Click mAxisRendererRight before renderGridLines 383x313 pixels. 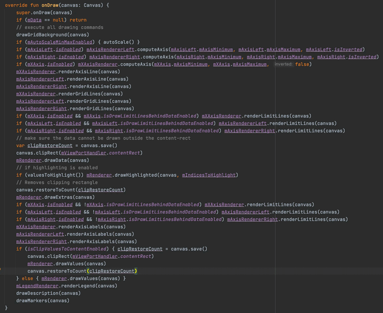[x=42, y=109]
